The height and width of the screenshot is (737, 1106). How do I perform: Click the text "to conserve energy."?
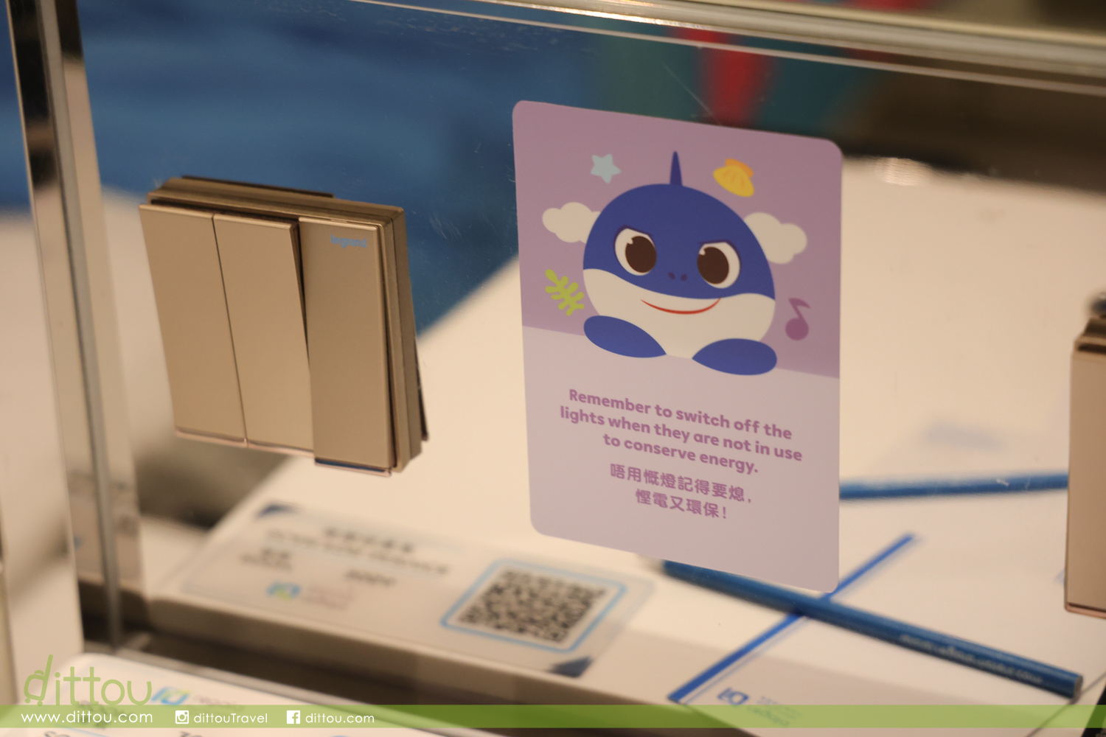point(680,453)
